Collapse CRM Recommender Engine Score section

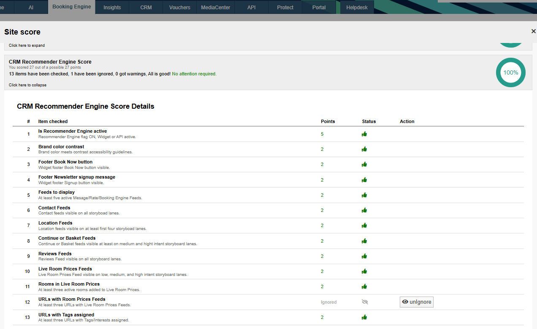(x=27, y=85)
